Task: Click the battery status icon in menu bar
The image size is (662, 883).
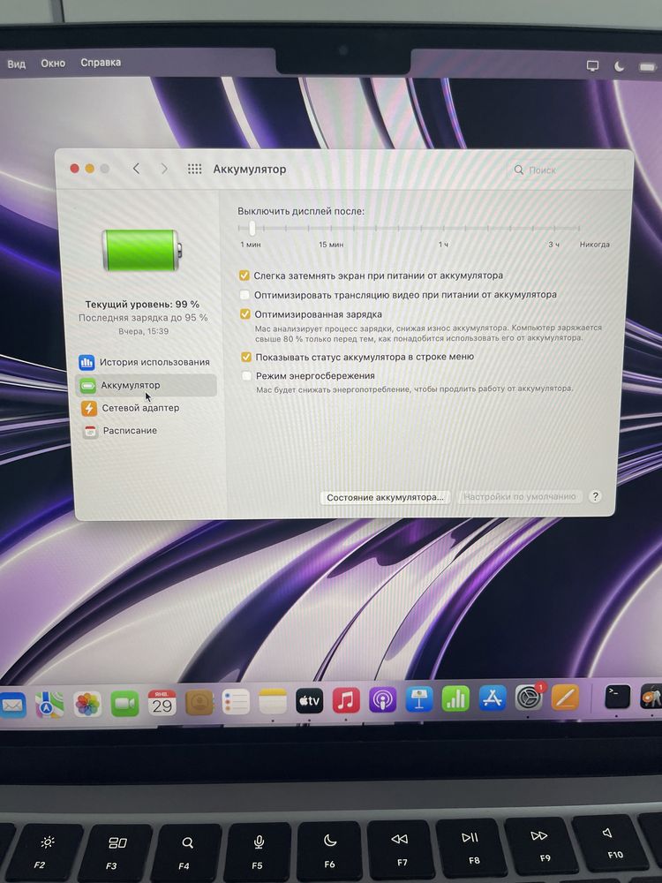Action: [647, 67]
